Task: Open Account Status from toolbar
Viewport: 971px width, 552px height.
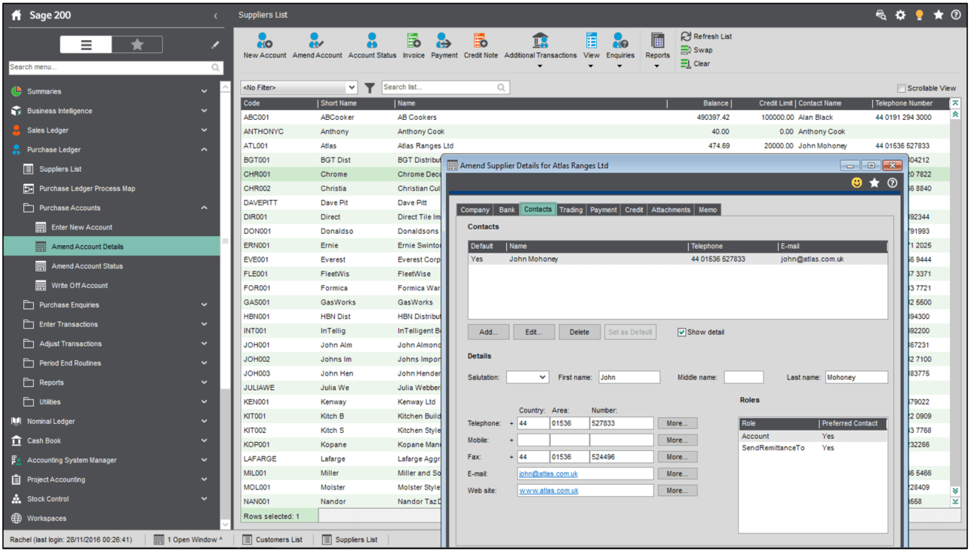Action: tap(372, 41)
